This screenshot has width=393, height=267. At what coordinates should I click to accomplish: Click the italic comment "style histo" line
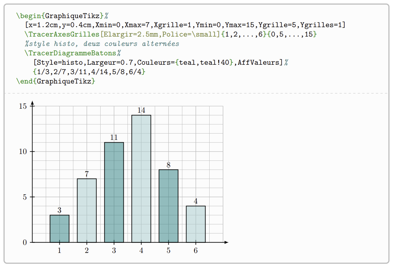click(x=102, y=44)
